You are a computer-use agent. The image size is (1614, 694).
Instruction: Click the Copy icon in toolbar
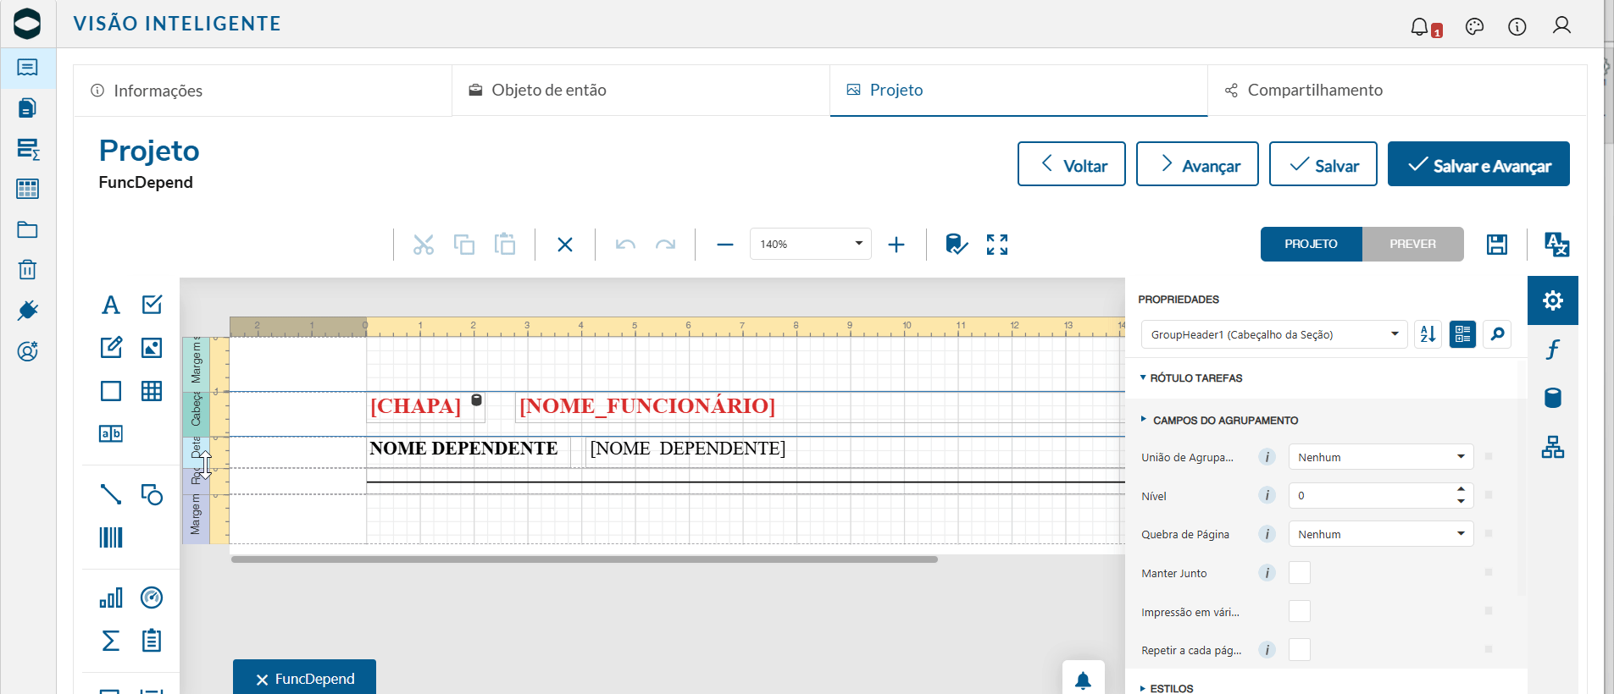[x=464, y=245]
